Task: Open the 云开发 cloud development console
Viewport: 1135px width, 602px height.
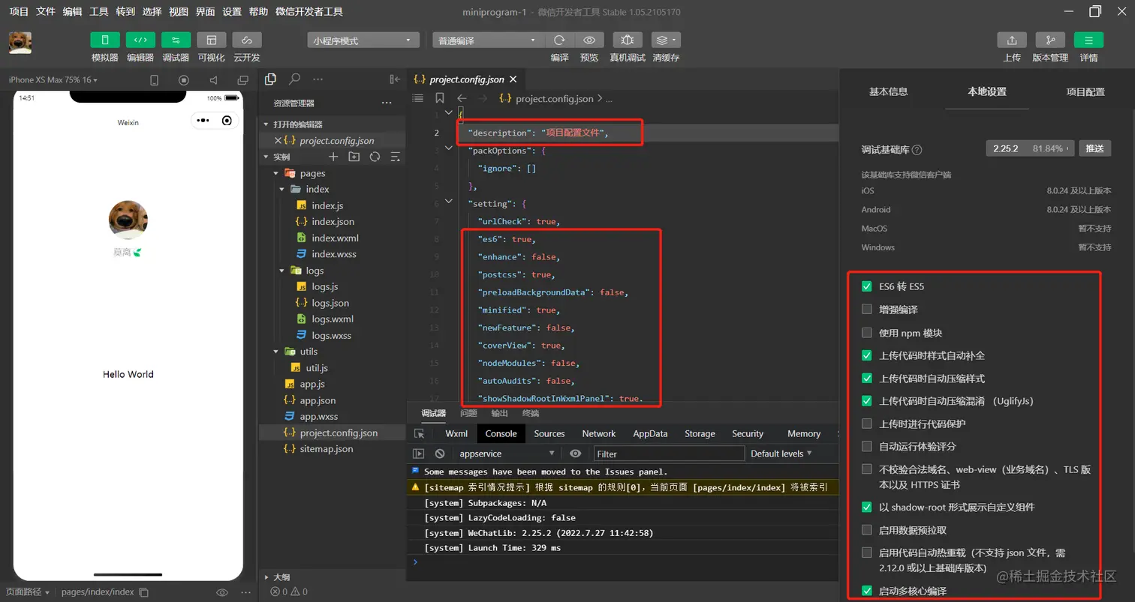Action: [246, 40]
